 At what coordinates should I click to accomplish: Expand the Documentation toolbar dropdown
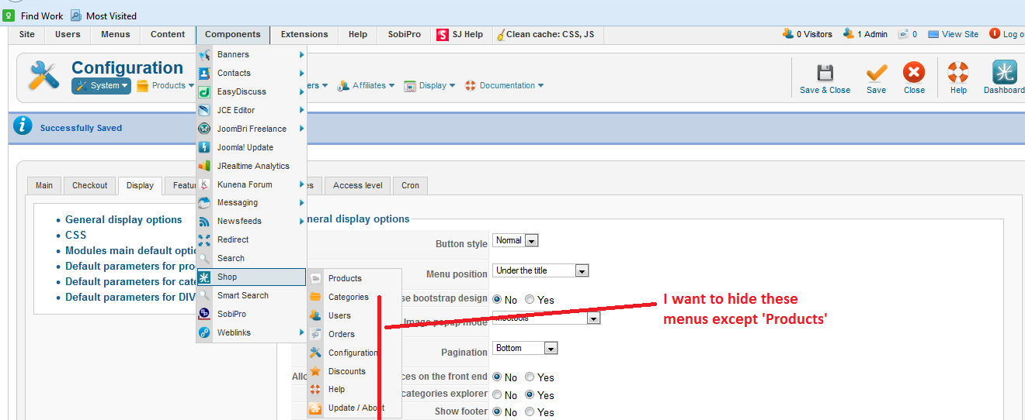[504, 86]
